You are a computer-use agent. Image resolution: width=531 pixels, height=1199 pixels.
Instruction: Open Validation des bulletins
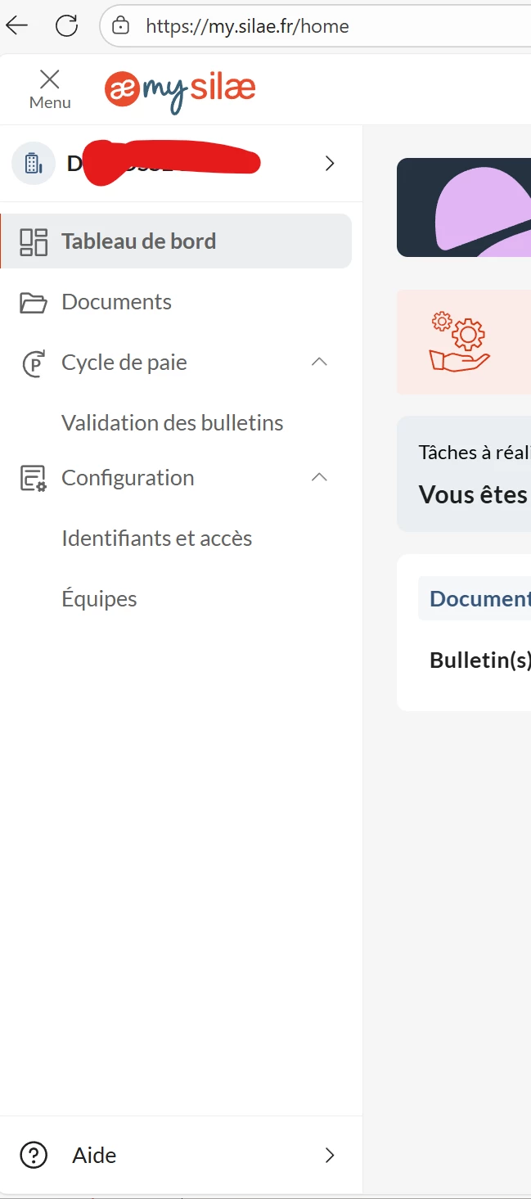(172, 423)
